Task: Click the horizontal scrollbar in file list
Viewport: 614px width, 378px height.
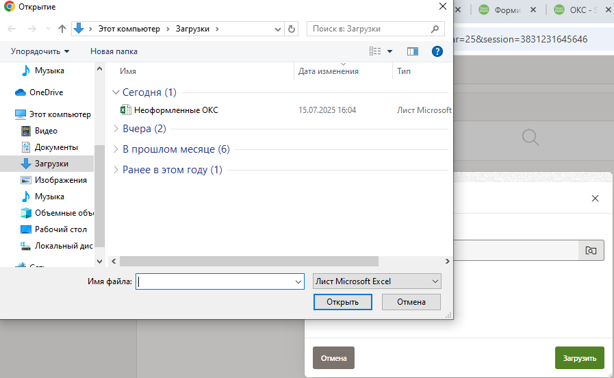Action: (248, 261)
